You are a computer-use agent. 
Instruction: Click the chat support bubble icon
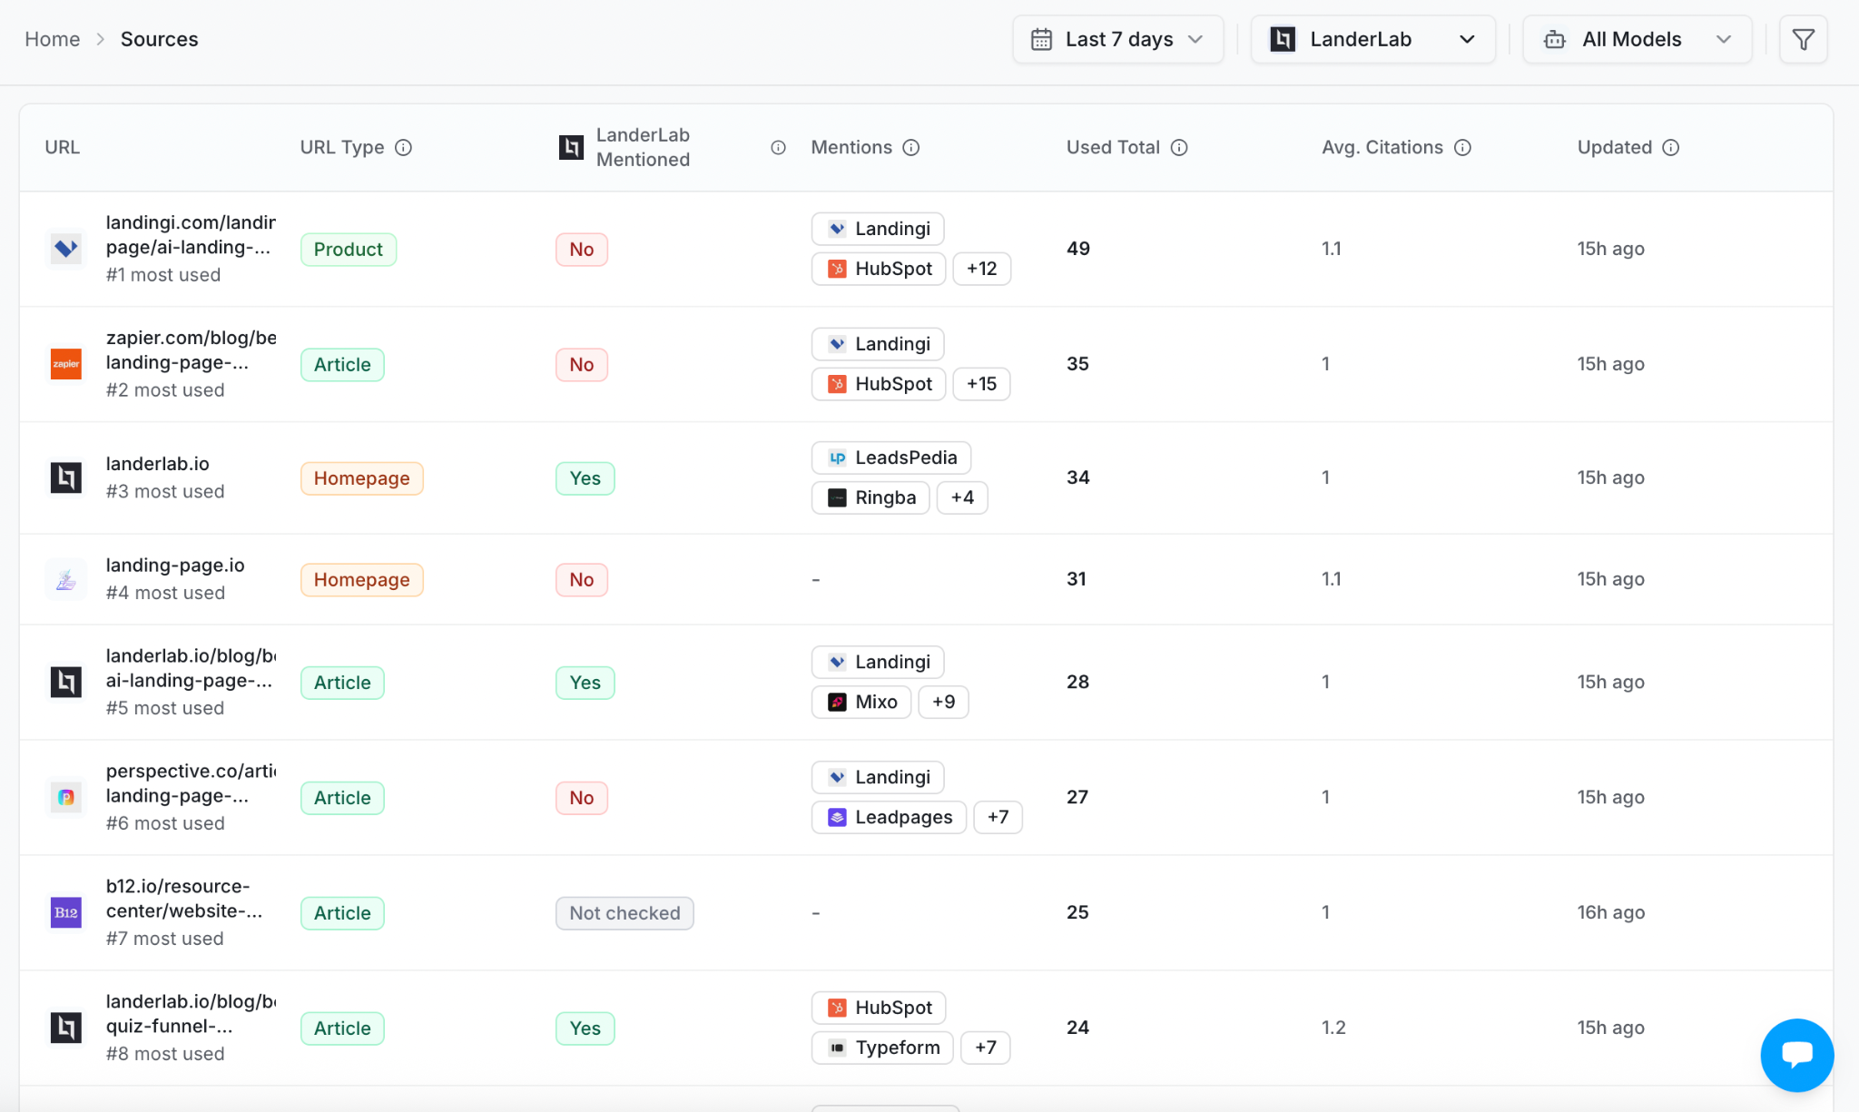pyautogui.click(x=1796, y=1054)
